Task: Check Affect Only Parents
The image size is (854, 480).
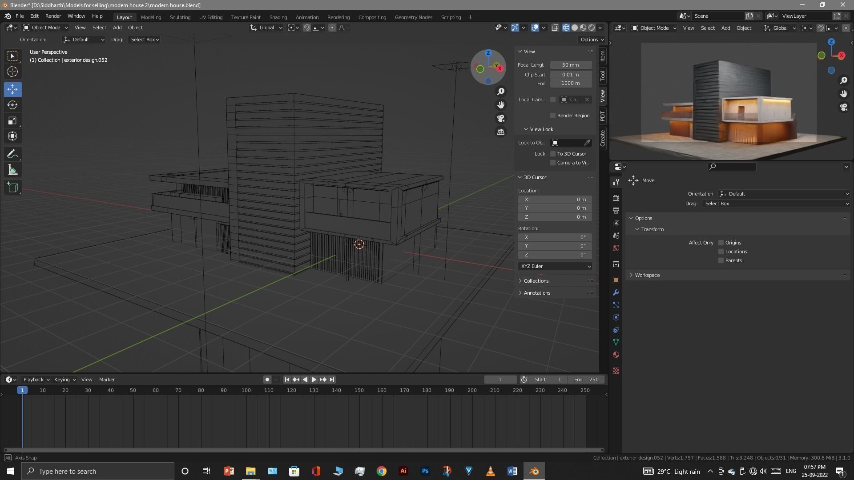Action: 721,260
